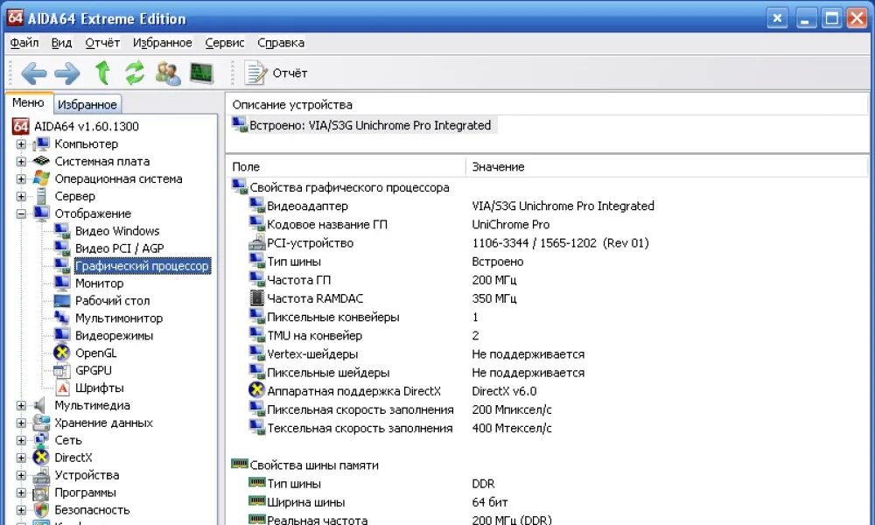Select Монитор in the tree
Image resolution: width=875 pixels, height=525 pixels.
click(x=100, y=283)
